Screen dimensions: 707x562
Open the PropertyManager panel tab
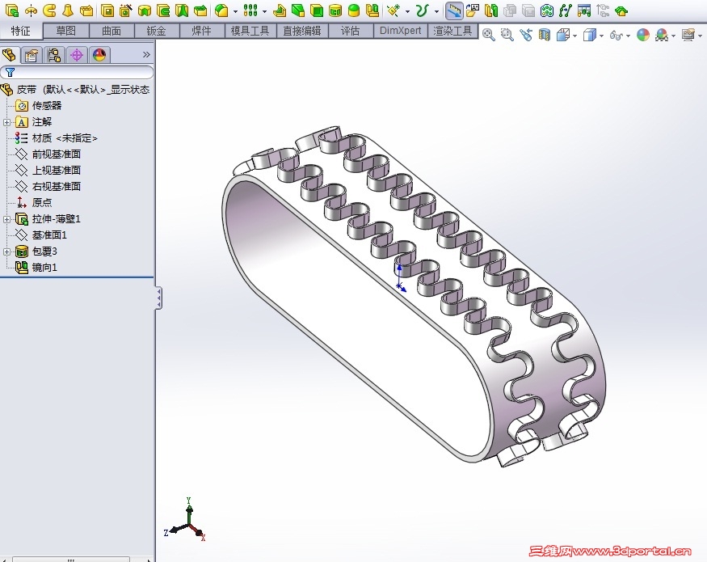pyautogui.click(x=32, y=55)
